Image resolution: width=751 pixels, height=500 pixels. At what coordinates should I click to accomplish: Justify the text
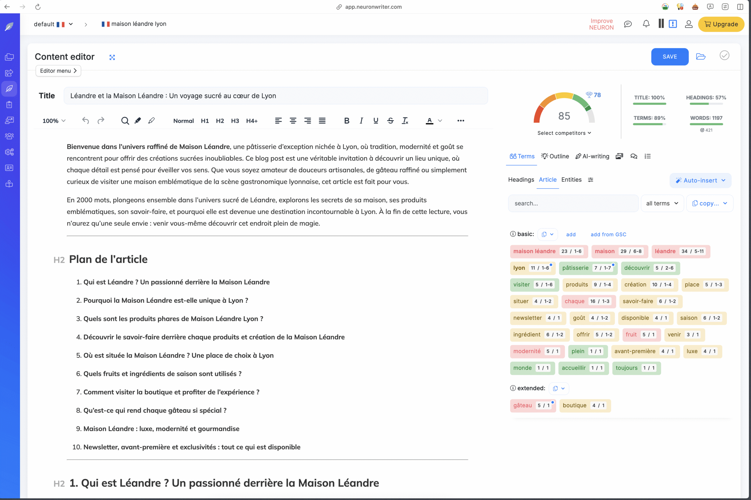point(322,121)
